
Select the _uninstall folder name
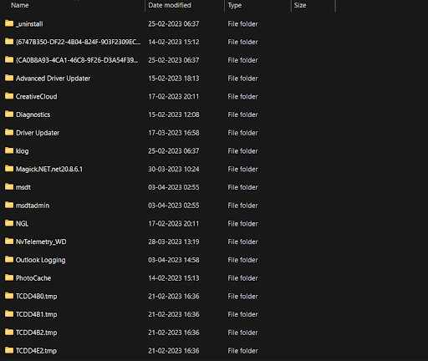pyautogui.click(x=29, y=24)
